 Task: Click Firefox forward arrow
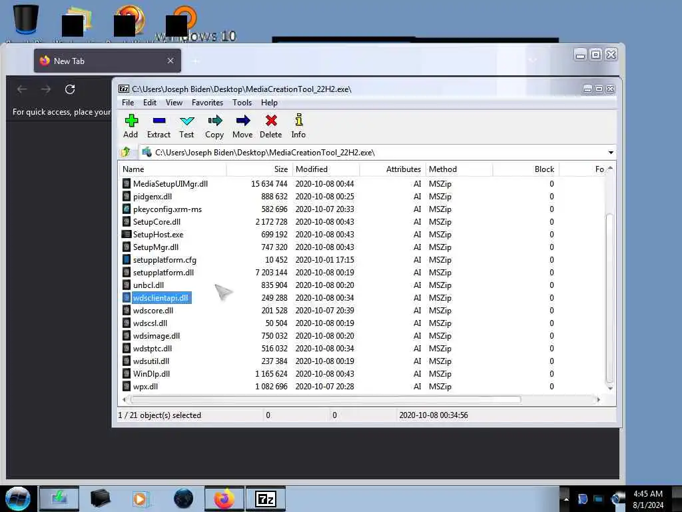(x=46, y=89)
